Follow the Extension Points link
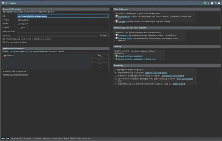 coord(125,38)
